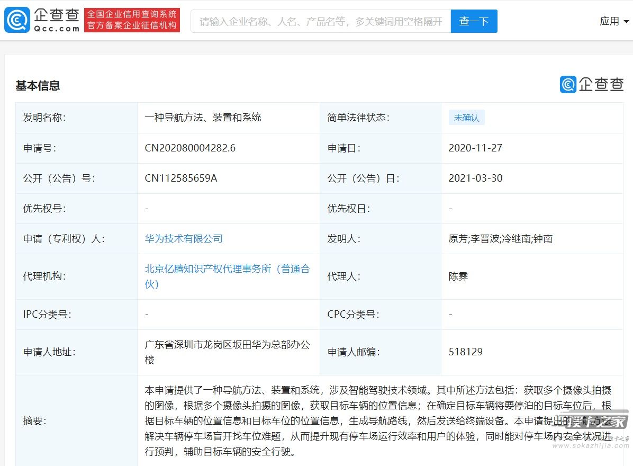Image resolution: width=633 pixels, height=466 pixels.
Task: Select the 申请人地址 label cell
Action: 76,352
